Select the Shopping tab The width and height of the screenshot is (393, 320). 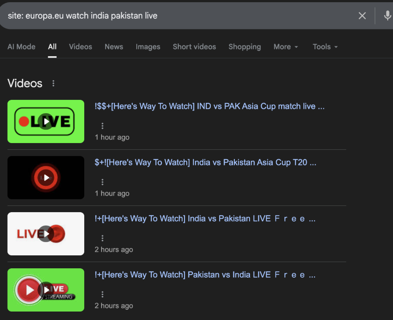tap(245, 47)
